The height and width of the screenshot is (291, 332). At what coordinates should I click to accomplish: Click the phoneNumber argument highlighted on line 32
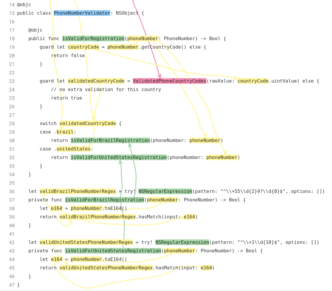pos(222,158)
